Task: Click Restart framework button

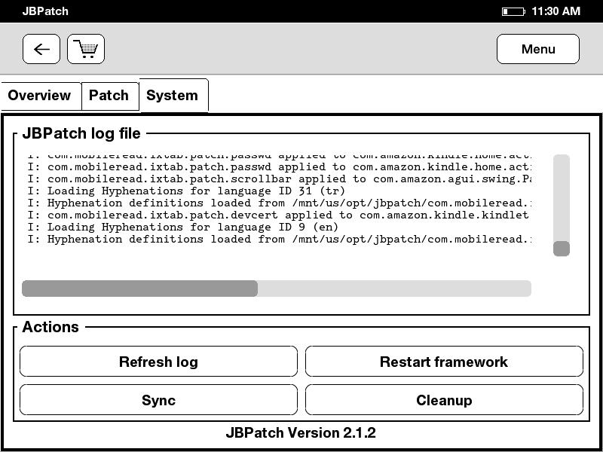Action: point(444,362)
